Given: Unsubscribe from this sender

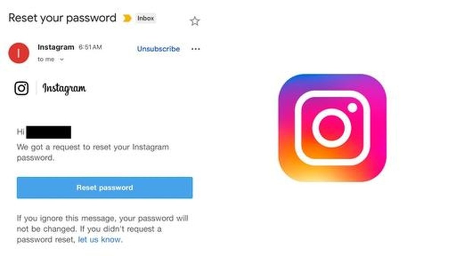Looking at the screenshot, I should pyautogui.click(x=158, y=49).
